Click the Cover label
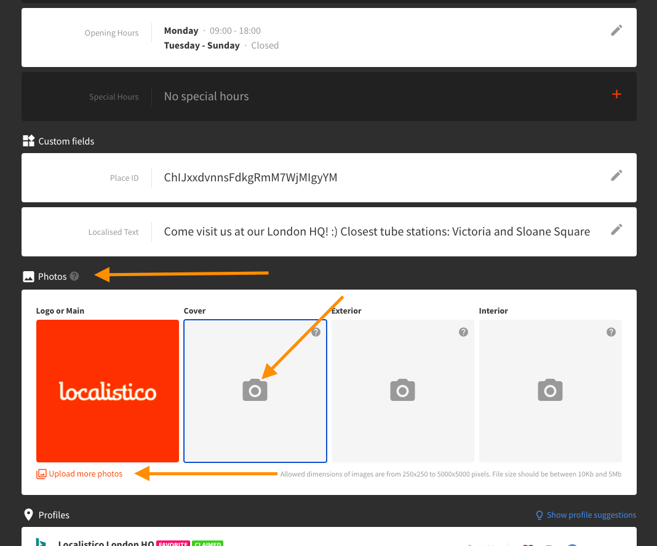The width and height of the screenshot is (657, 546). (194, 311)
